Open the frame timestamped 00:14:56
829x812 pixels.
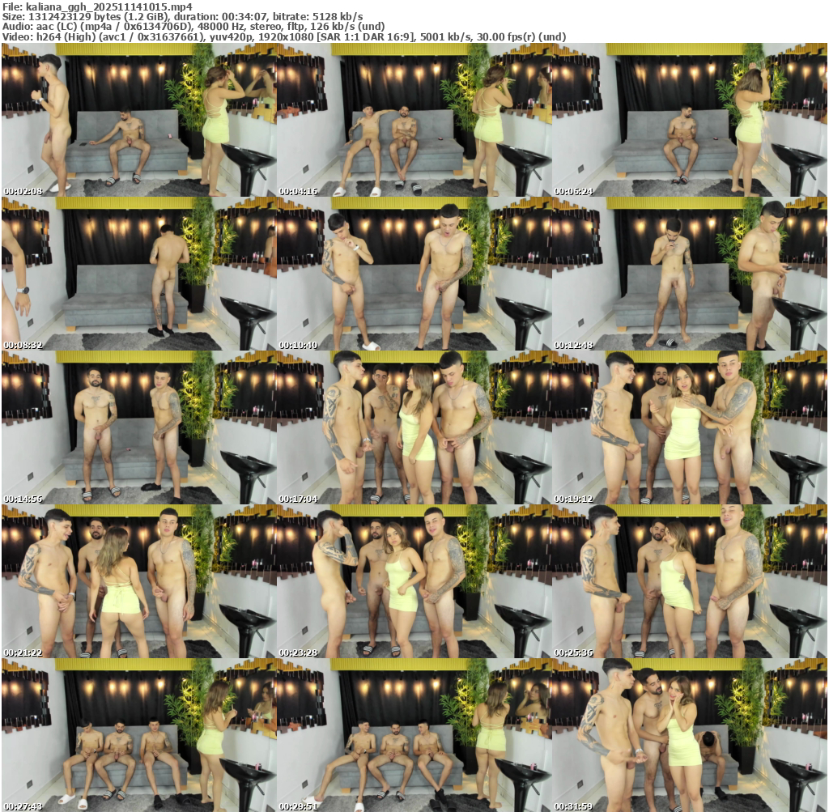(138, 427)
